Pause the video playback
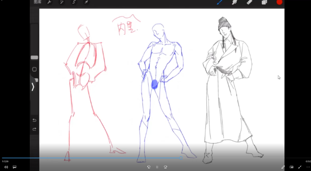Screen dimensions: 311x171 pyautogui.click(x=157, y=167)
